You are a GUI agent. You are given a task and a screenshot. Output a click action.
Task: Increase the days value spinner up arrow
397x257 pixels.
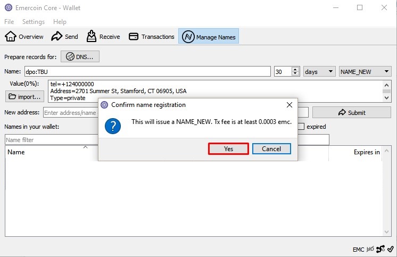[x=295, y=69]
